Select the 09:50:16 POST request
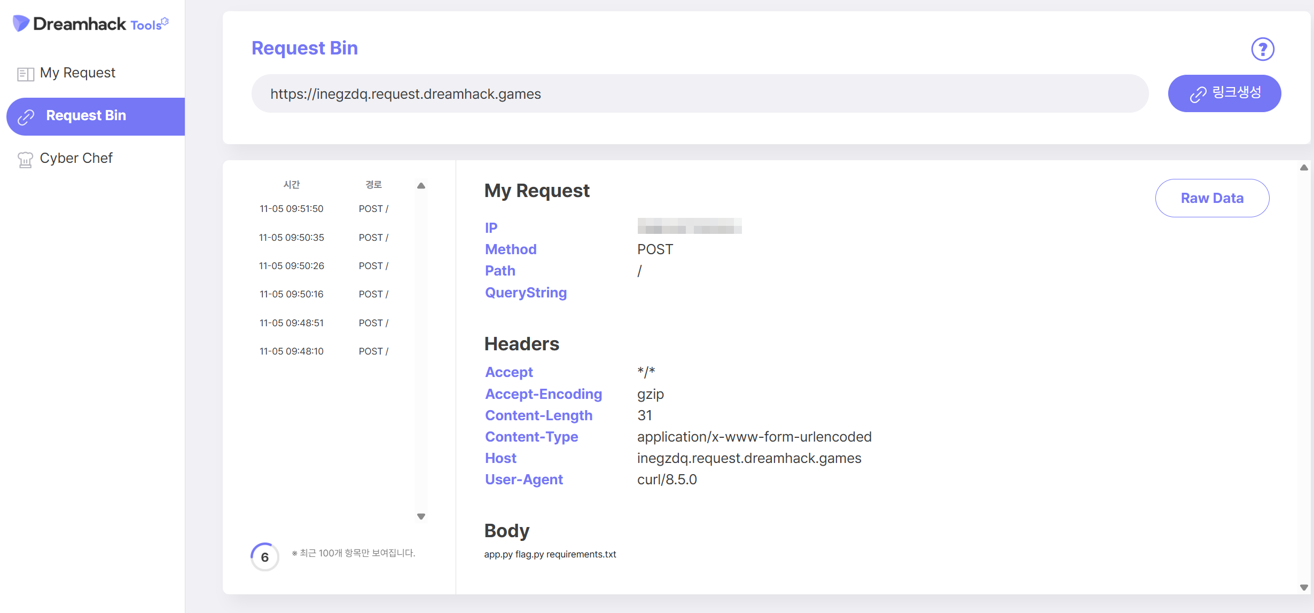The width and height of the screenshot is (1314, 613). pos(324,294)
